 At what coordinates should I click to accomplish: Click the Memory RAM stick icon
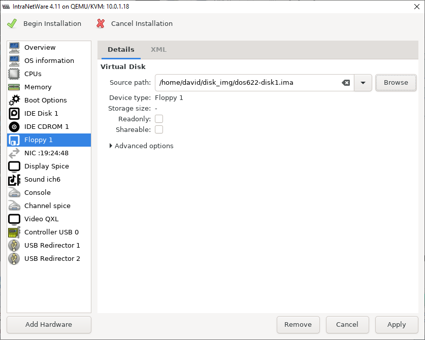coord(14,87)
